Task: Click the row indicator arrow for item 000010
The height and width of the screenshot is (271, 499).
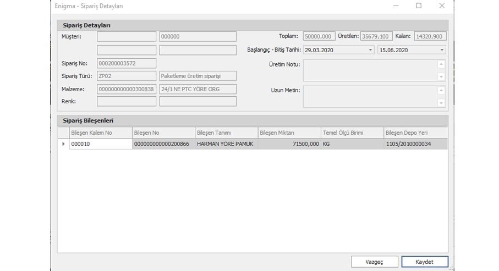Action: 63,144
